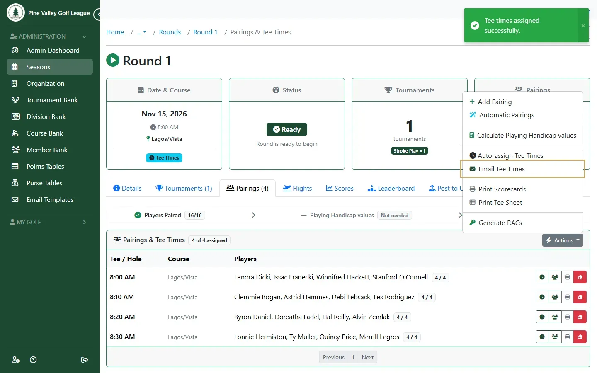The width and height of the screenshot is (597, 373).
Task: Click the chevron after Players Paired
Action: tap(253, 215)
